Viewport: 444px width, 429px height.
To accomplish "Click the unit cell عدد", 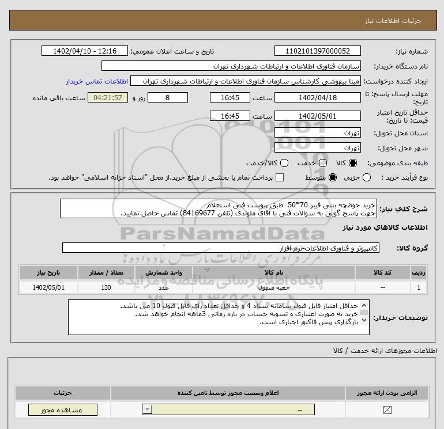I will pos(164,287).
